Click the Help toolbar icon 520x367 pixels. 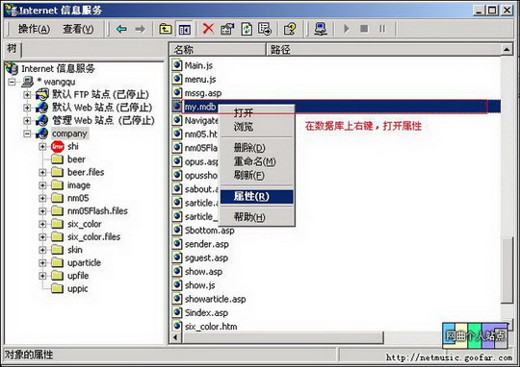click(x=290, y=29)
